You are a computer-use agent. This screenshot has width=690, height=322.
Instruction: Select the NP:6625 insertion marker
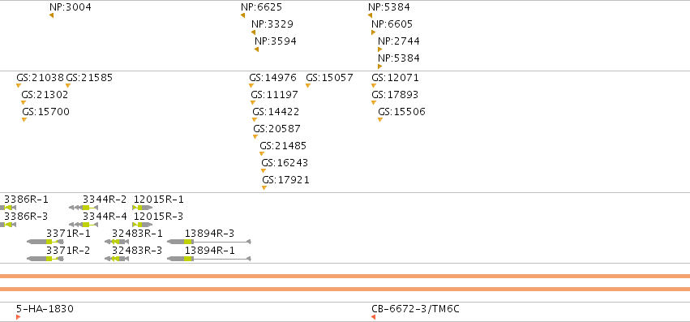[x=242, y=15]
